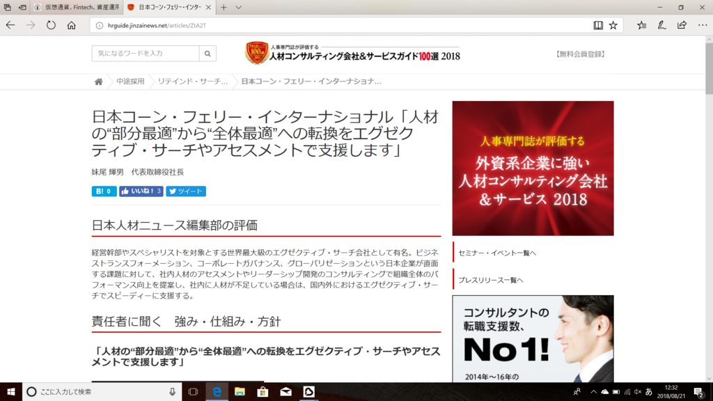Click set these tabs aside icon

[x=22, y=7]
